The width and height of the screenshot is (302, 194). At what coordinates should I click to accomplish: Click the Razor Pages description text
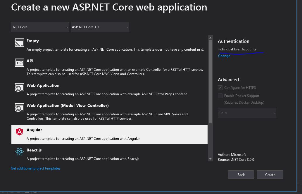pyautogui.click(x=107, y=94)
